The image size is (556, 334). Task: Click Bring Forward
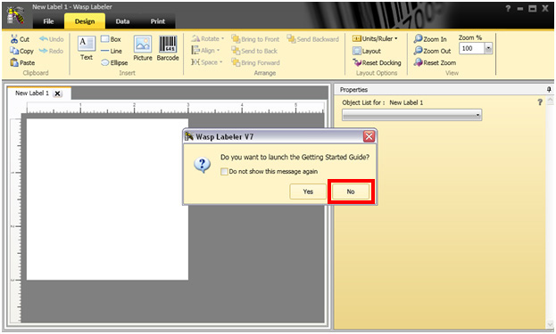(255, 62)
